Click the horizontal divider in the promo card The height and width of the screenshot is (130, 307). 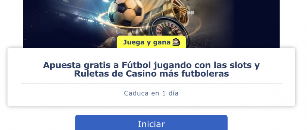tap(151, 83)
